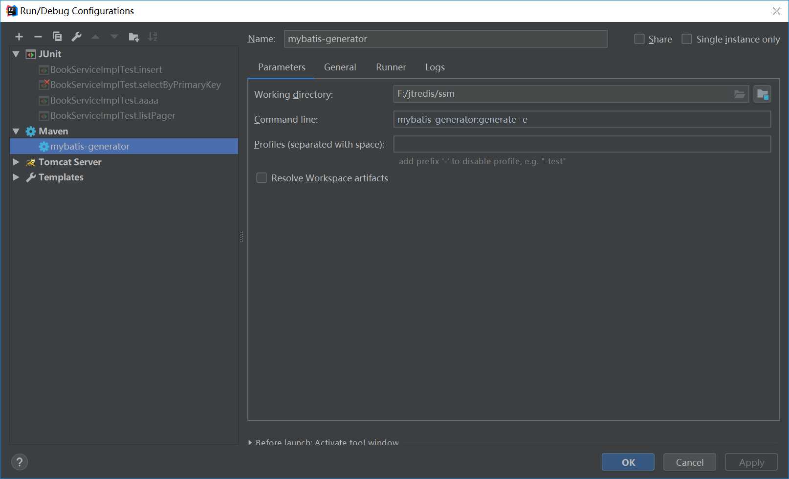Sort configurations alphabetically icon

coord(153,37)
